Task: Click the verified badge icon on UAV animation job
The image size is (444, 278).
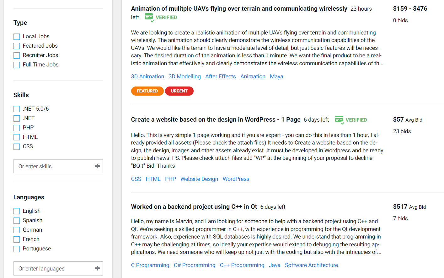Action: point(149,17)
